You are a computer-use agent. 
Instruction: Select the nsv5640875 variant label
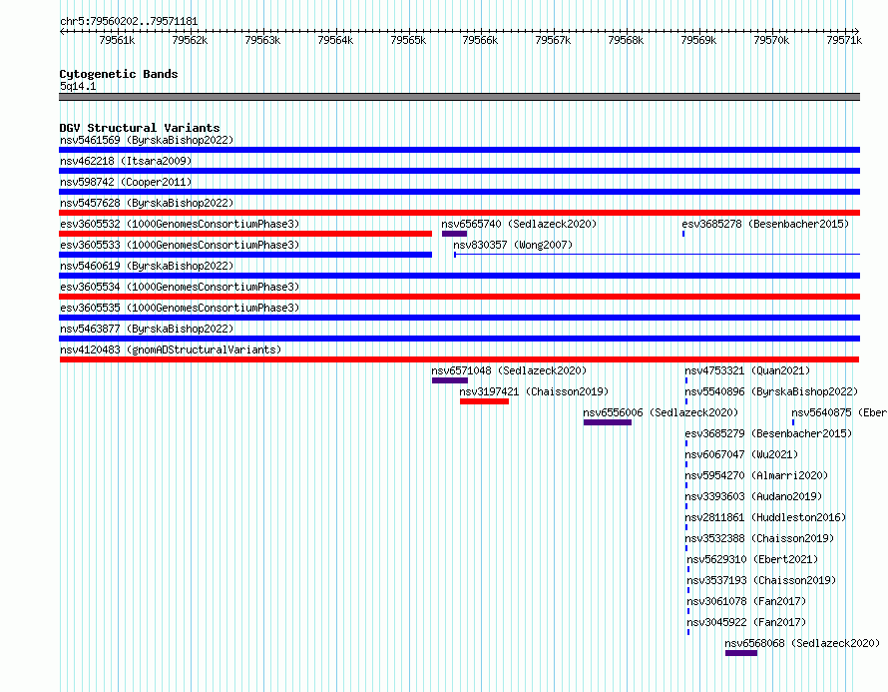pyautogui.click(x=839, y=412)
